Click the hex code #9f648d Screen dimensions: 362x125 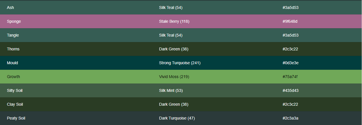coord(290,22)
